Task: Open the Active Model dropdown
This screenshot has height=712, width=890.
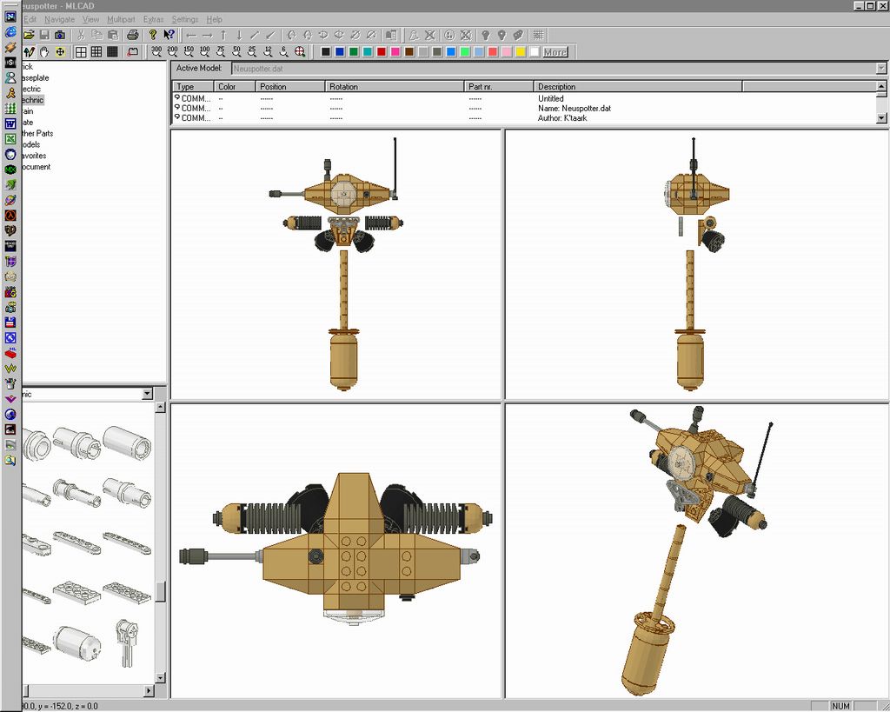Action: (x=881, y=69)
